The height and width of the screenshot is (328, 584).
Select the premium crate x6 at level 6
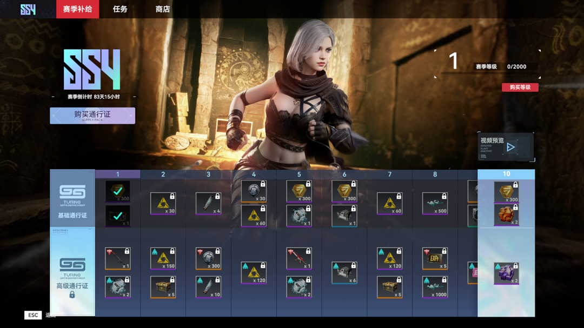click(x=344, y=273)
